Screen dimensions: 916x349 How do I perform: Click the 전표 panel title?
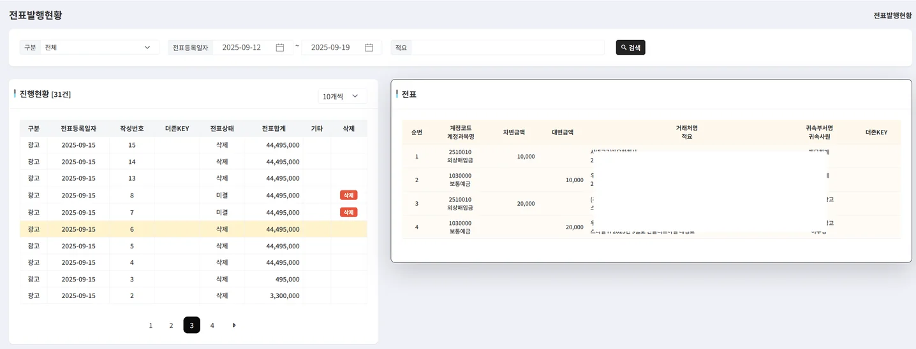point(409,94)
